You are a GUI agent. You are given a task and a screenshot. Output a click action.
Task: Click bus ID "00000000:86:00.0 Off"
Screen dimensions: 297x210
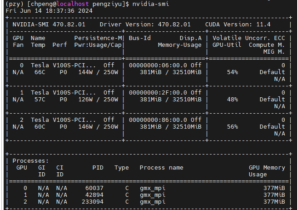[165, 120]
